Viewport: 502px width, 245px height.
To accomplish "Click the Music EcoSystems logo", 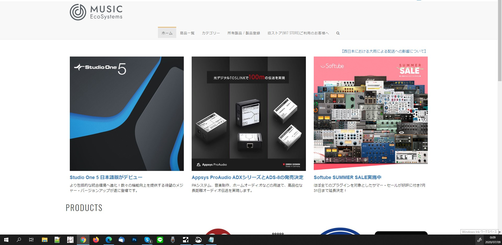I will click(96, 12).
